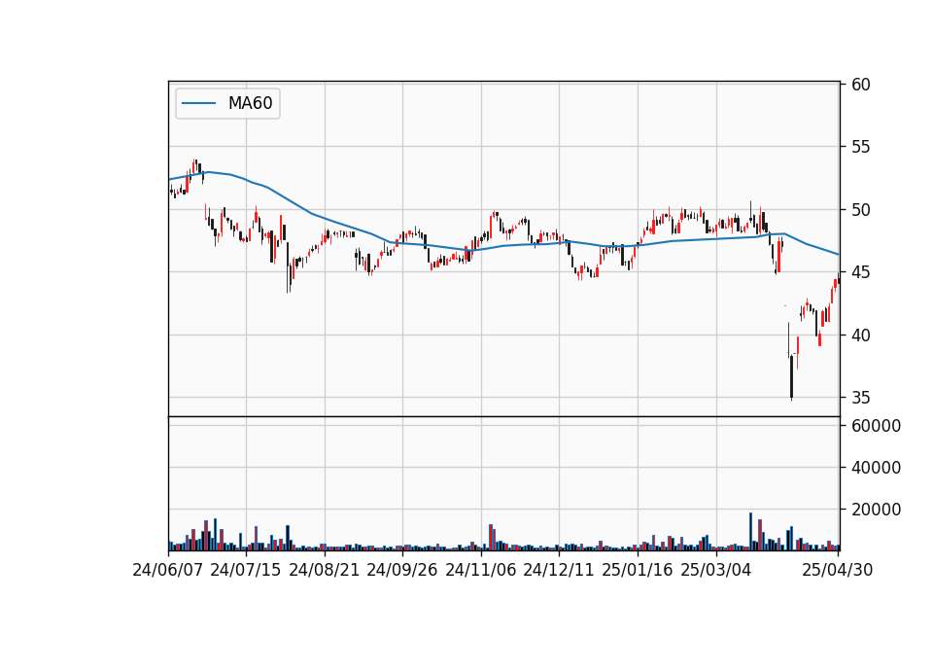Click the price axis value 55
The width and height of the screenshot is (933, 671).
pos(860,147)
